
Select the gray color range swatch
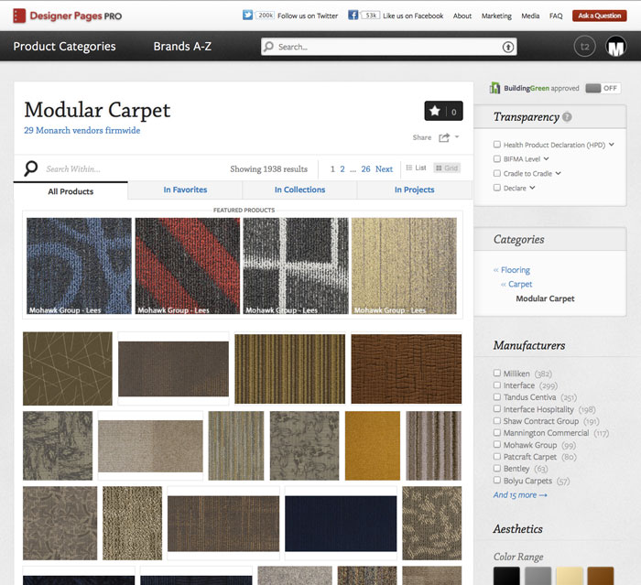pos(538,576)
